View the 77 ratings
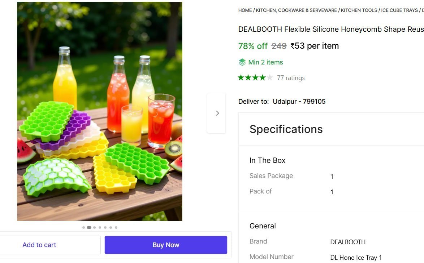 point(291,78)
